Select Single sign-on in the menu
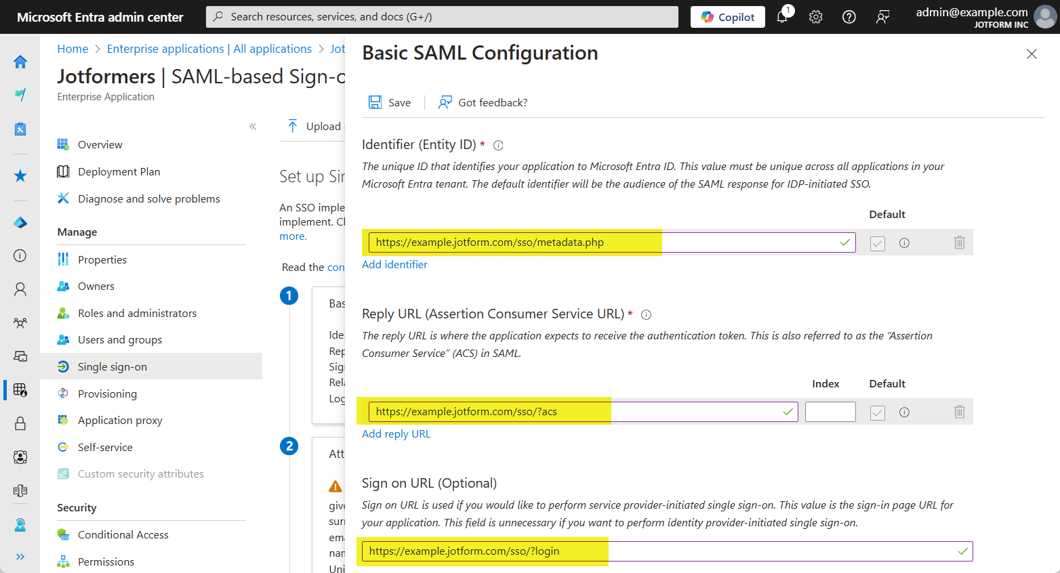The image size is (1060, 573). pyautogui.click(x=151, y=366)
